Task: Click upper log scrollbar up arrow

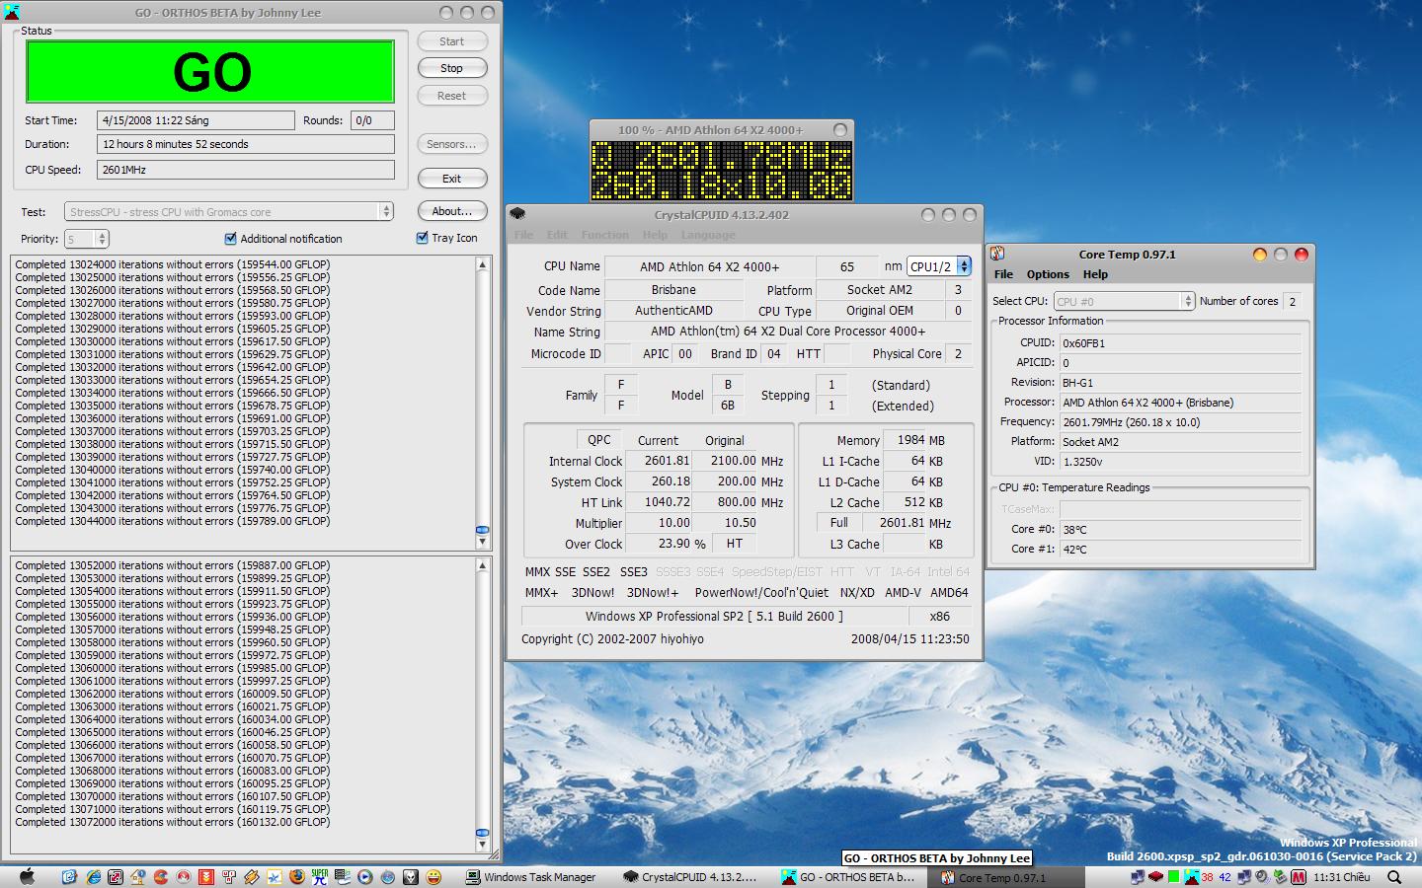Action: 482,264
